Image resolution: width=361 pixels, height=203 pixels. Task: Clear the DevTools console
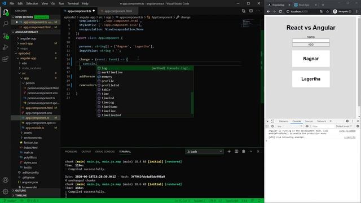tap(272, 126)
